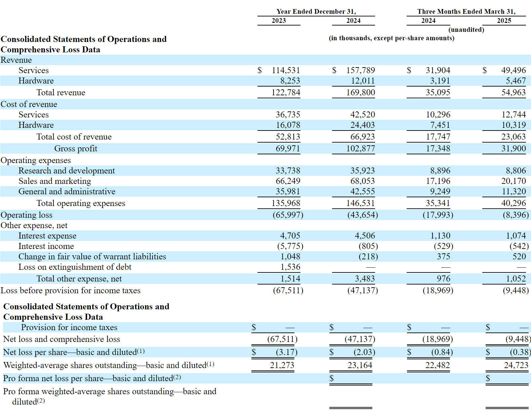
Task: Click 2023 Loss on extinguishment of debt 1,536
Action: (290, 267)
